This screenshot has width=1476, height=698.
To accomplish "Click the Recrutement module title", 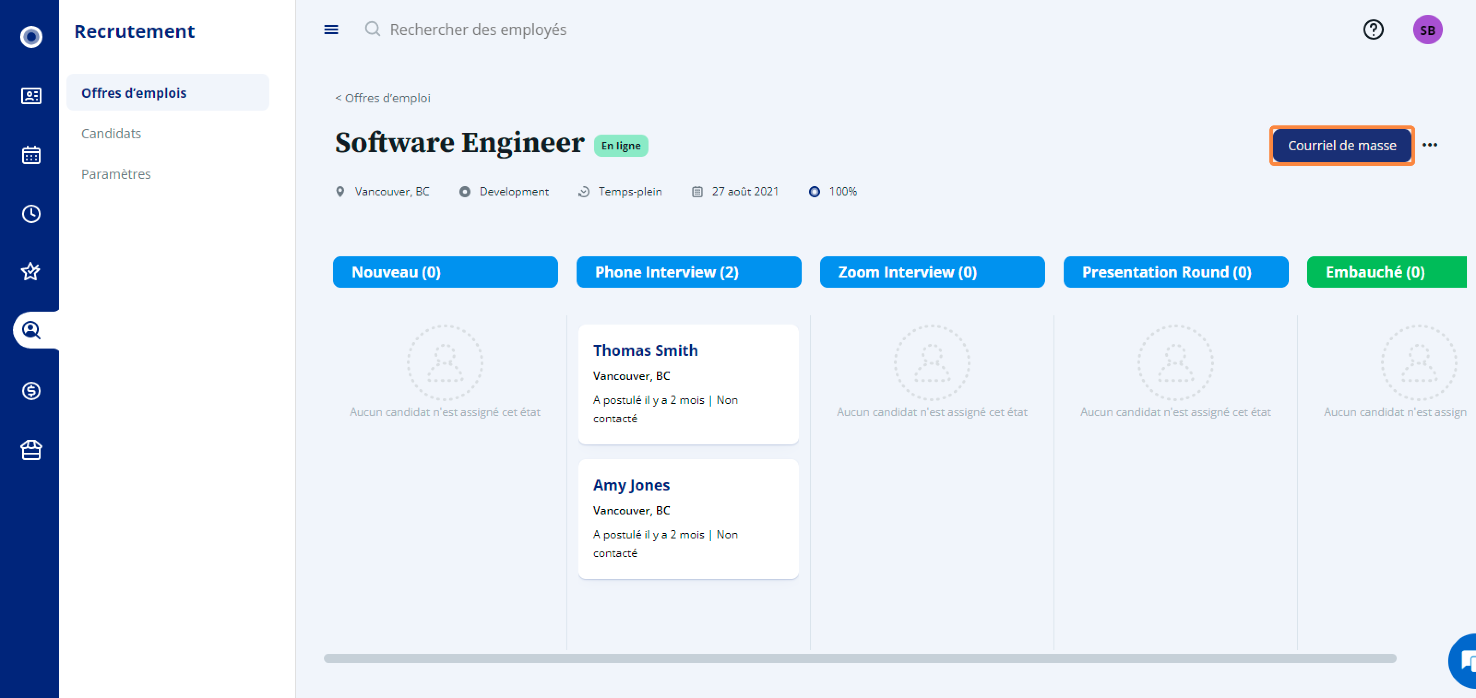I will coord(135,31).
